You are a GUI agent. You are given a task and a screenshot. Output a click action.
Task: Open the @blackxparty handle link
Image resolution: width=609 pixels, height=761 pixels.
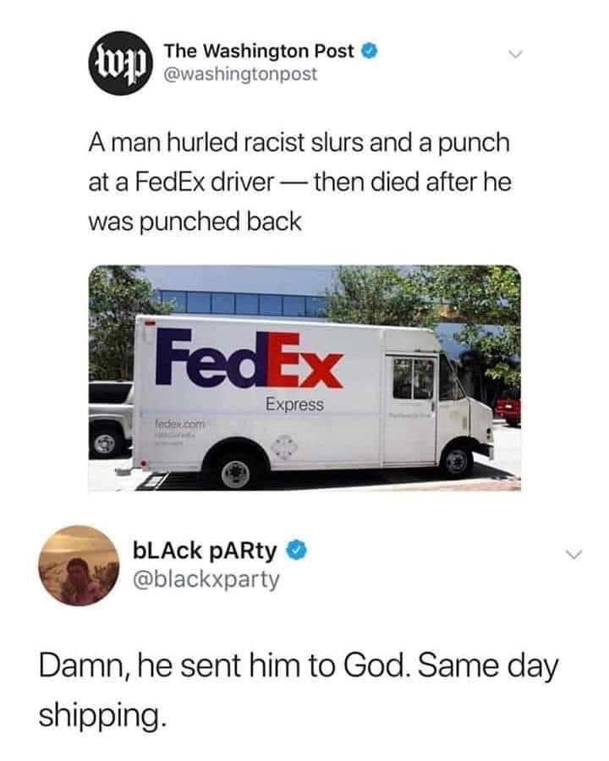coord(206,578)
